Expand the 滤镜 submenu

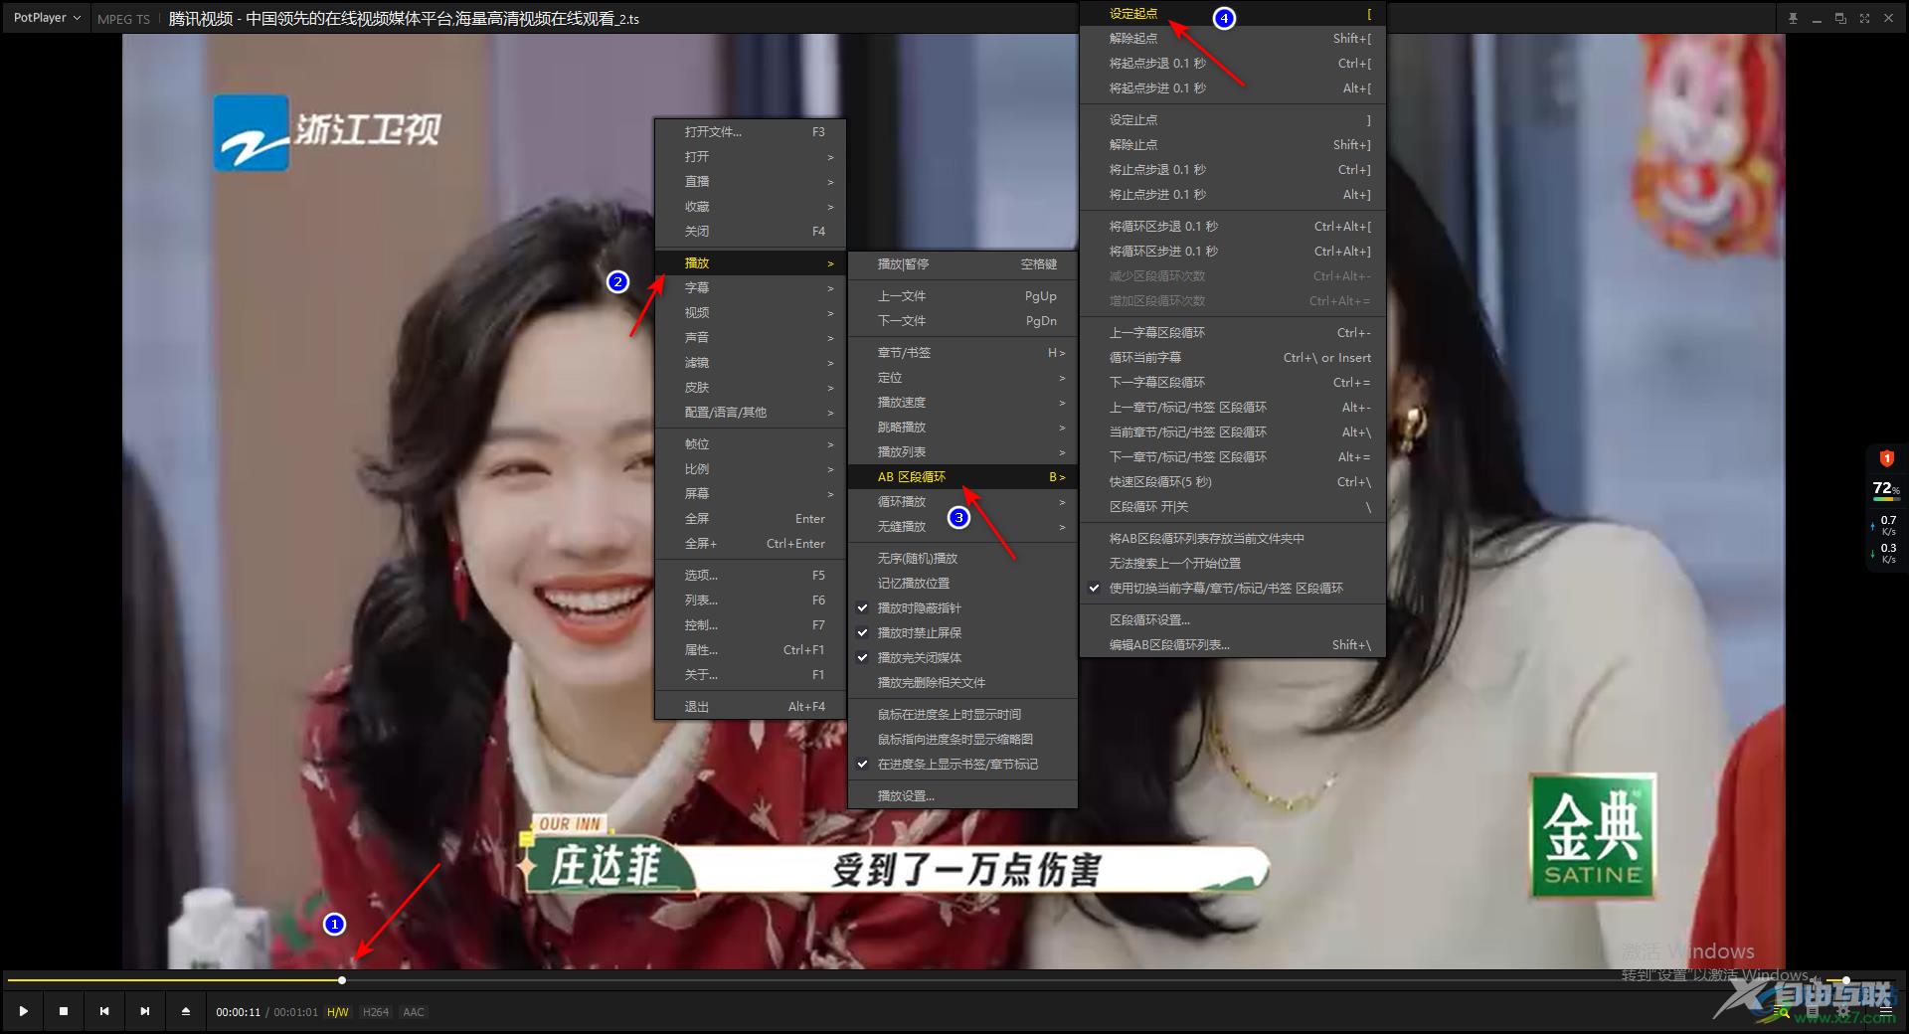(750, 362)
